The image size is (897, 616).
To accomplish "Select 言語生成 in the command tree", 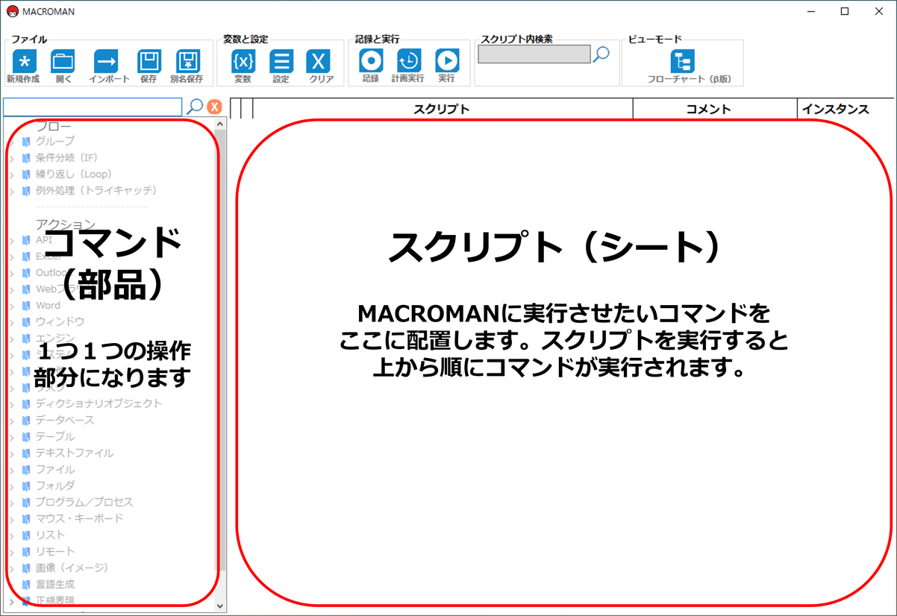I will click(x=55, y=584).
